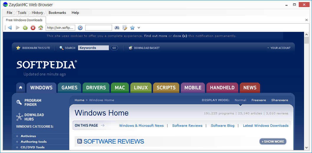Open the NEWS section tab

[250, 88]
